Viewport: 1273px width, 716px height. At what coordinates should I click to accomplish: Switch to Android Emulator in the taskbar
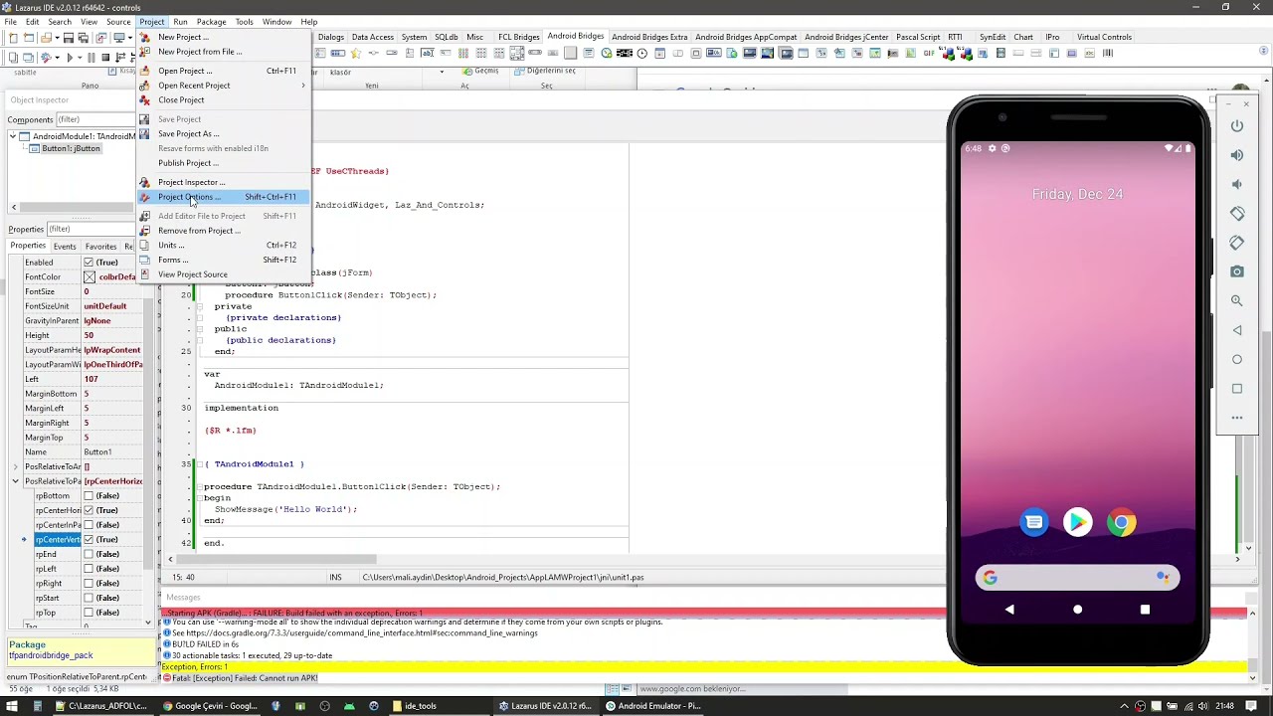(653, 706)
